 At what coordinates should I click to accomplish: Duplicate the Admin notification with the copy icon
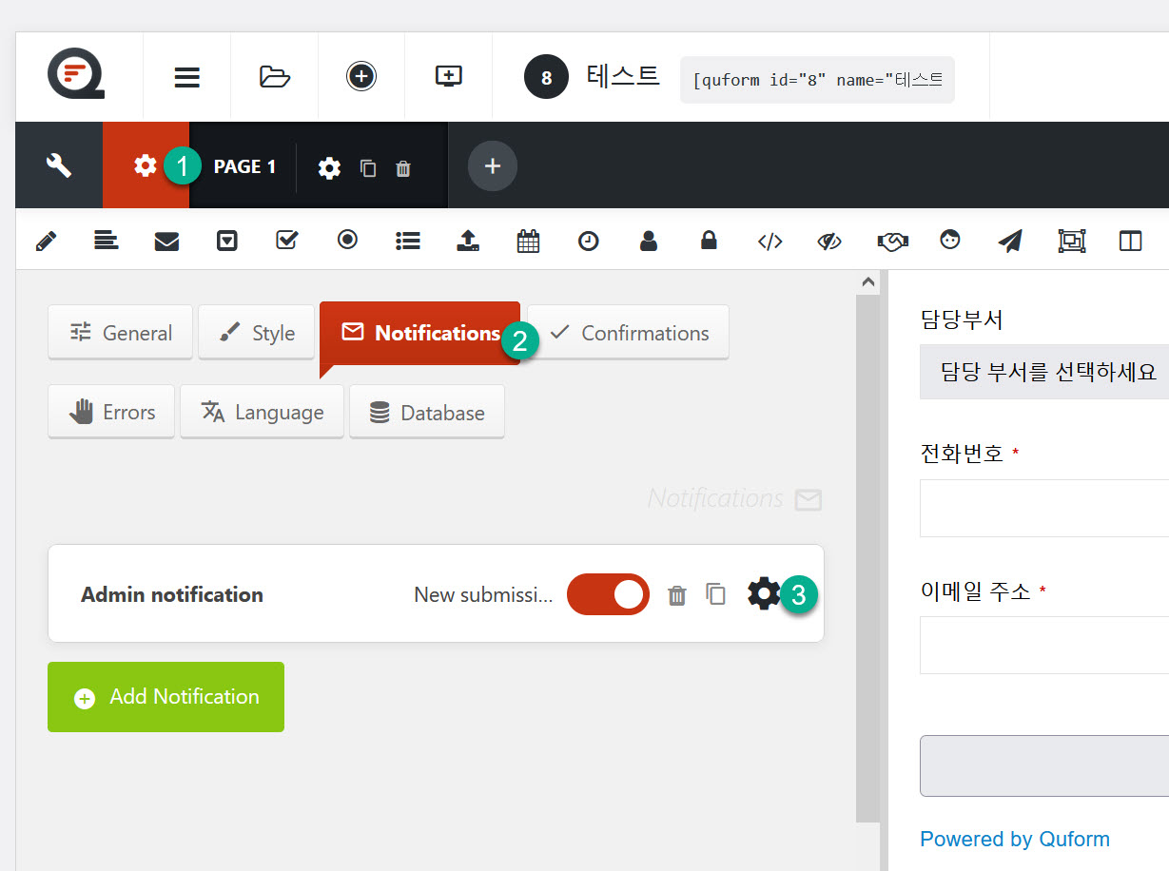(x=715, y=593)
